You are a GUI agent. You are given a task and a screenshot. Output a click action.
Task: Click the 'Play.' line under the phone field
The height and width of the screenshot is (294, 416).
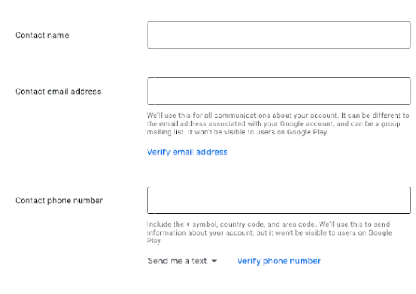tap(155, 241)
